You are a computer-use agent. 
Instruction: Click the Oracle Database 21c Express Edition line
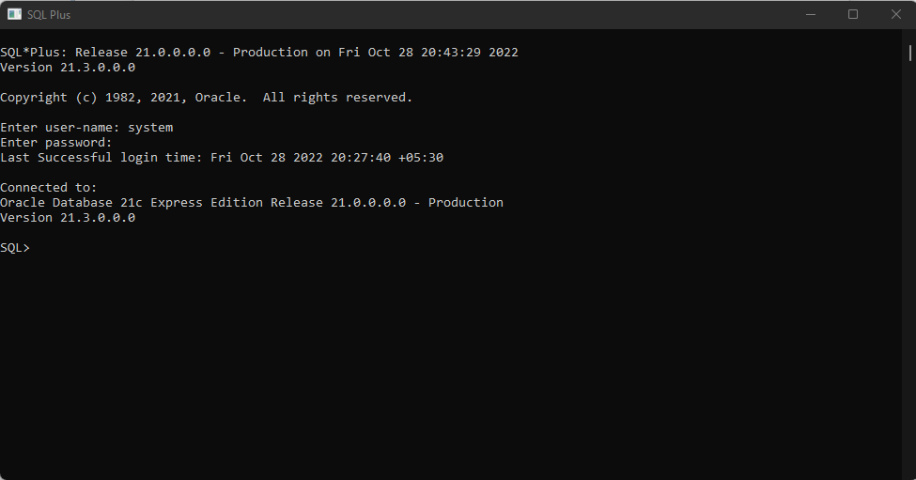(252, 203)
